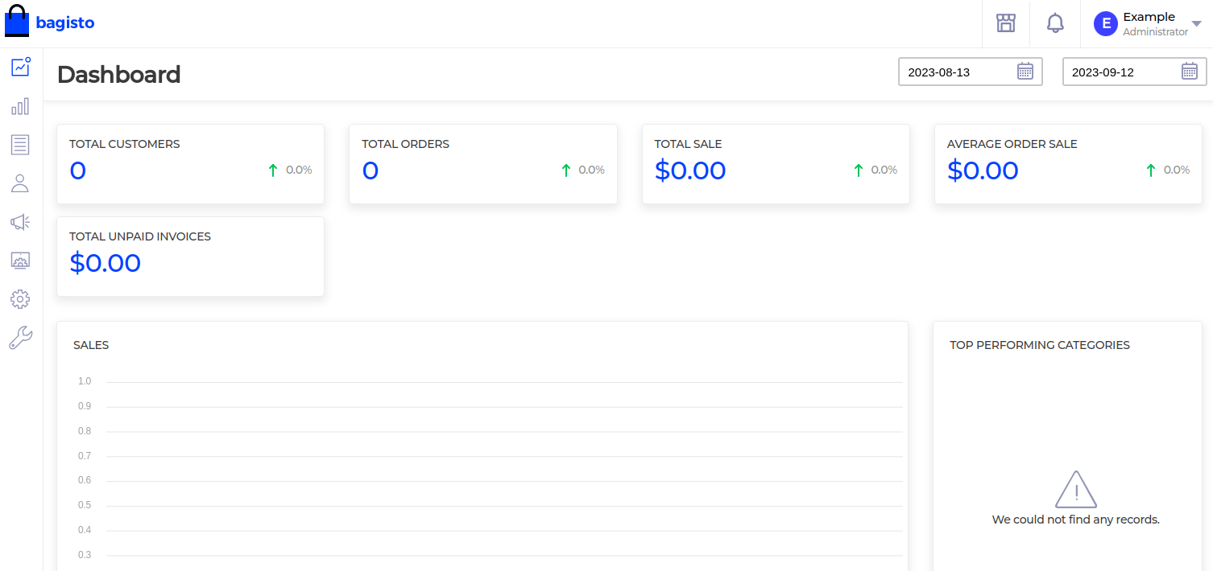Screen dimensions: 1213x571
Task: Expand the Example Administrator account dropdown arrow
Action: click(1197, 24)
